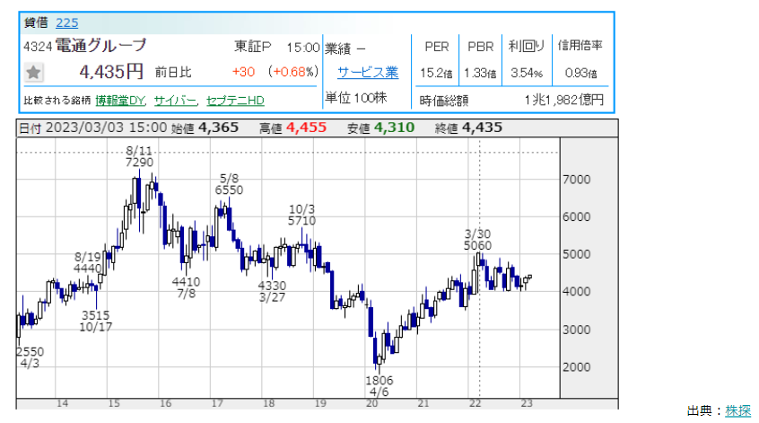Click the 安値 4,310 green value

coord(394,128)
